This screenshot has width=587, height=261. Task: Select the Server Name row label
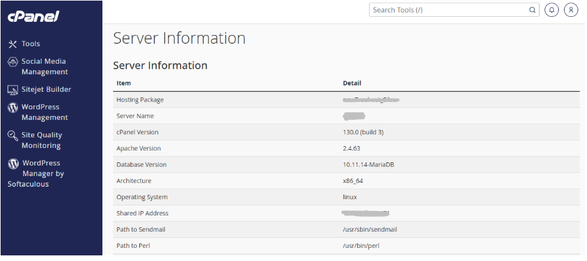click(x=135, y=116)
